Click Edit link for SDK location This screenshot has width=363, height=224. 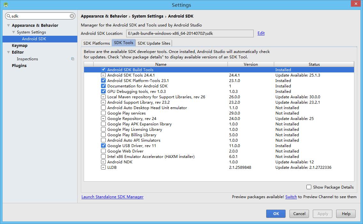pos(261,33)
